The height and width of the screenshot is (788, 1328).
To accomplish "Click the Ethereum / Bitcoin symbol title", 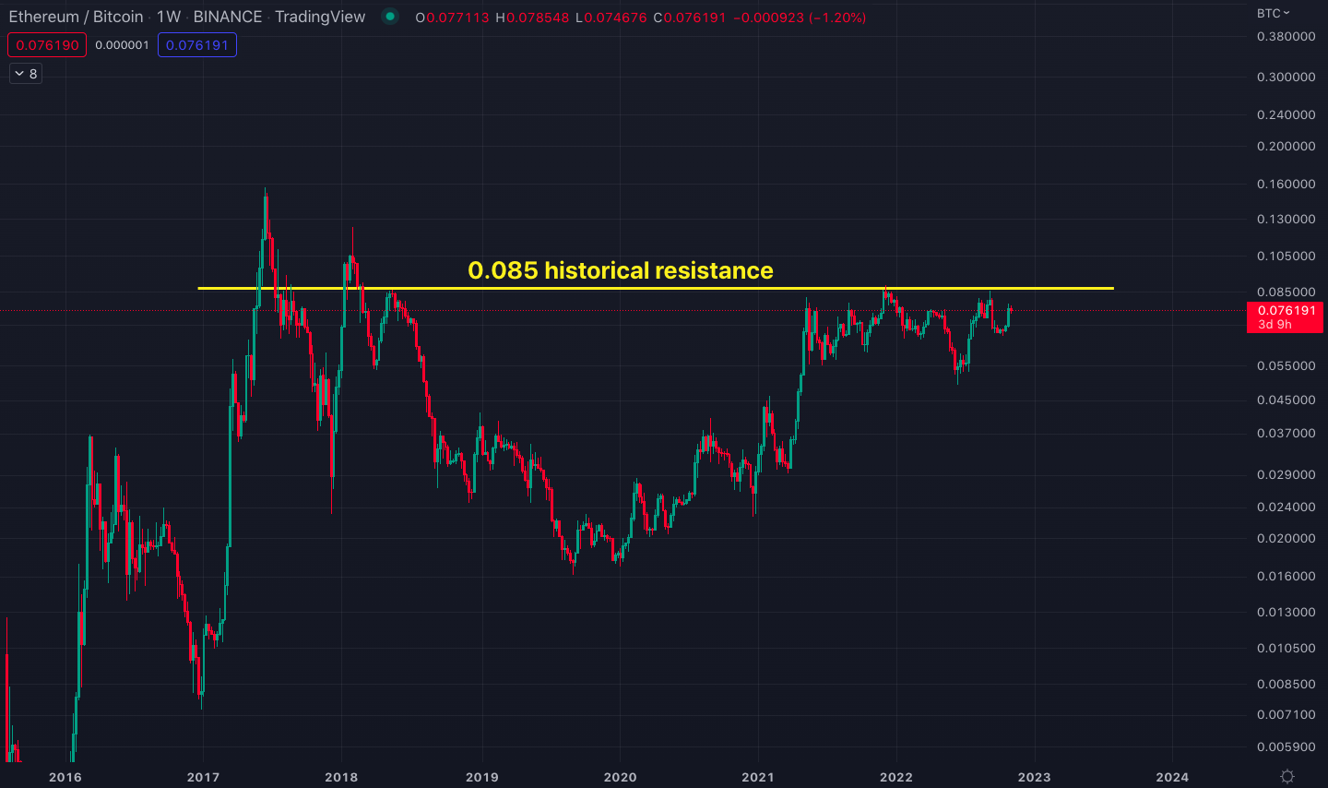I will (x=76, y=17).
